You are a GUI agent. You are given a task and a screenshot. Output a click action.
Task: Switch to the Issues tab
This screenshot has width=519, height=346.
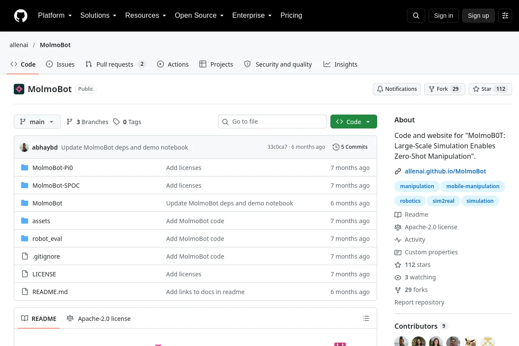click(x=60, y=64)
